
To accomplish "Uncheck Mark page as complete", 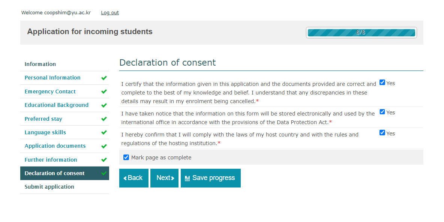I will pos(126,157).
